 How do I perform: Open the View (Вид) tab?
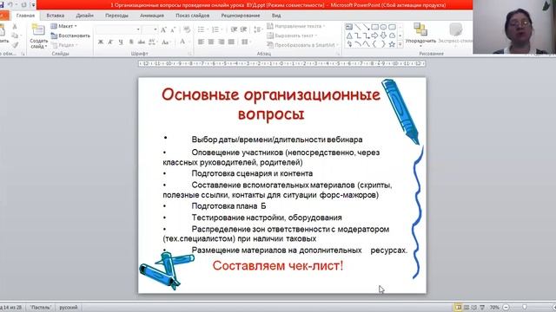(276, 16)
